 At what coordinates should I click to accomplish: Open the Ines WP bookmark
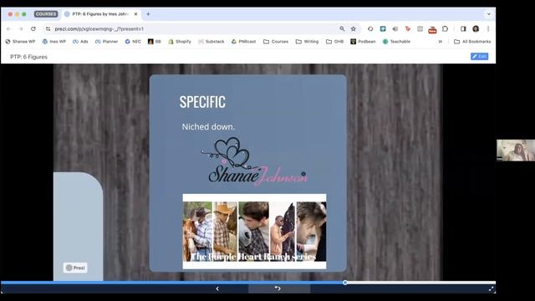click(x=53, y=42)
